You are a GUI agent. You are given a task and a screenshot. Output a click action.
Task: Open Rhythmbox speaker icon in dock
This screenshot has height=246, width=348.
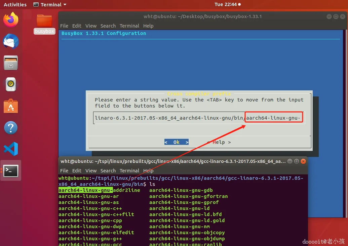click(11, 84)
